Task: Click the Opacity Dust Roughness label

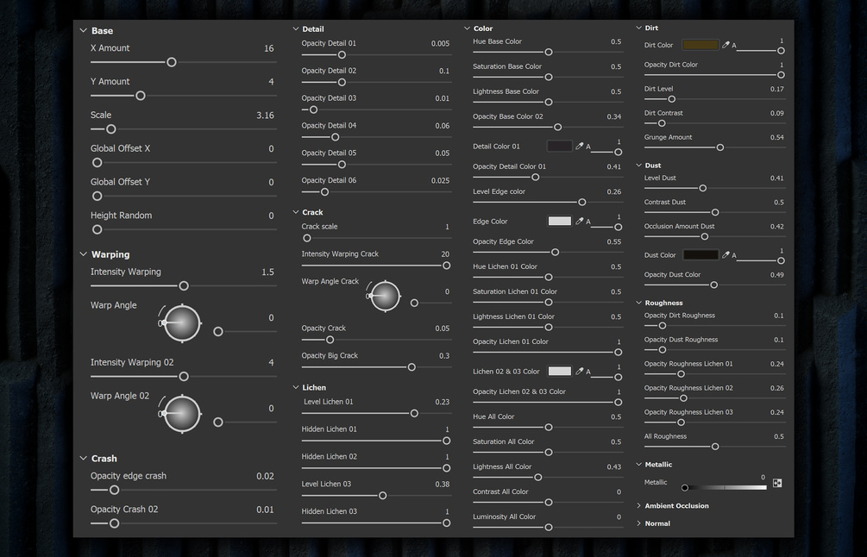Action: click(681, 340)
